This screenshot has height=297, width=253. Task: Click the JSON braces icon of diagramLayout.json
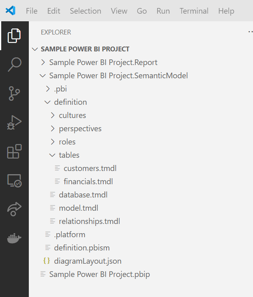coord(46,261)
